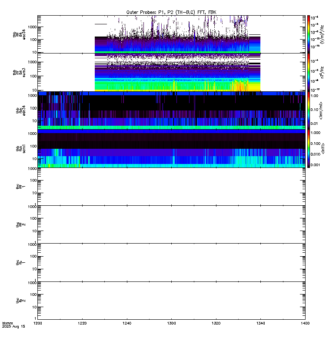The height and width of the screenshot is (348, 326).
Task: Click the '0.10' value on the mV/m color bar
Action: [x=314, y=110]
